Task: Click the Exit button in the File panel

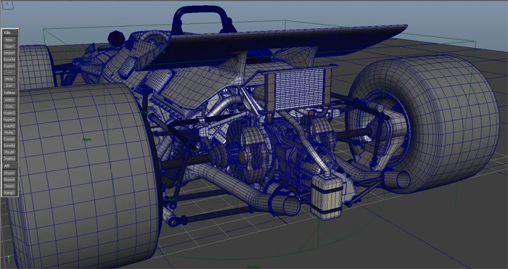Action: [x=9, y=86]
